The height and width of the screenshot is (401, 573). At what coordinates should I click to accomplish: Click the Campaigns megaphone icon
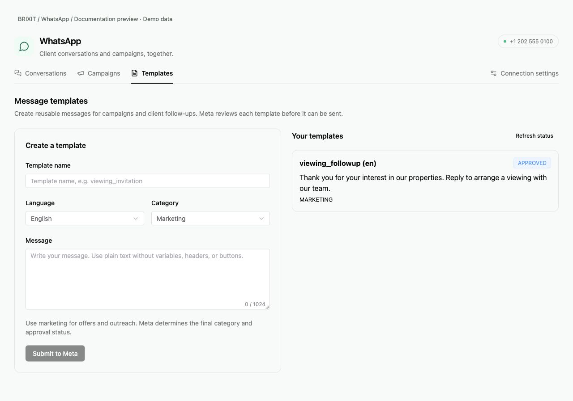click(x=81, y=73)
